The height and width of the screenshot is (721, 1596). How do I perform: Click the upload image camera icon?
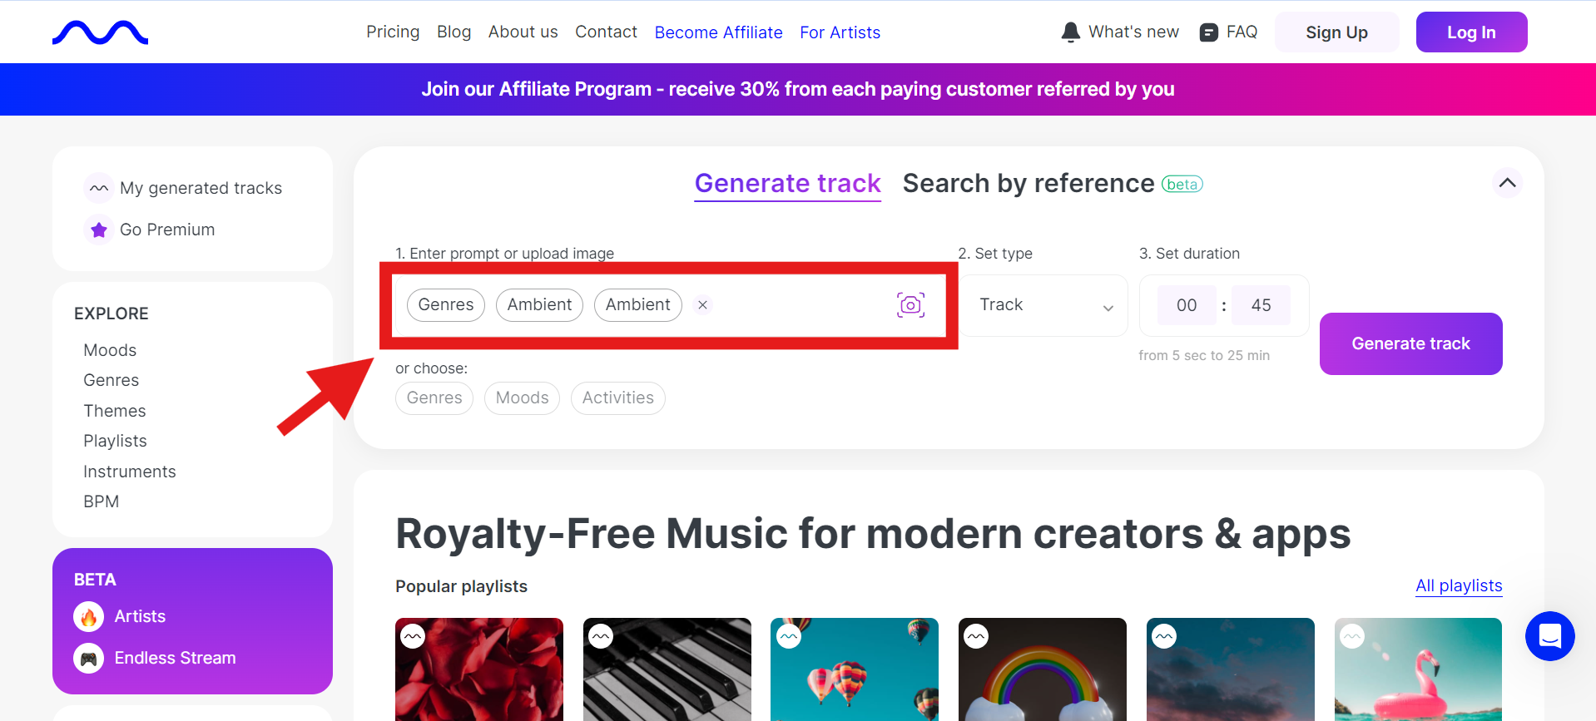(910, 305)
